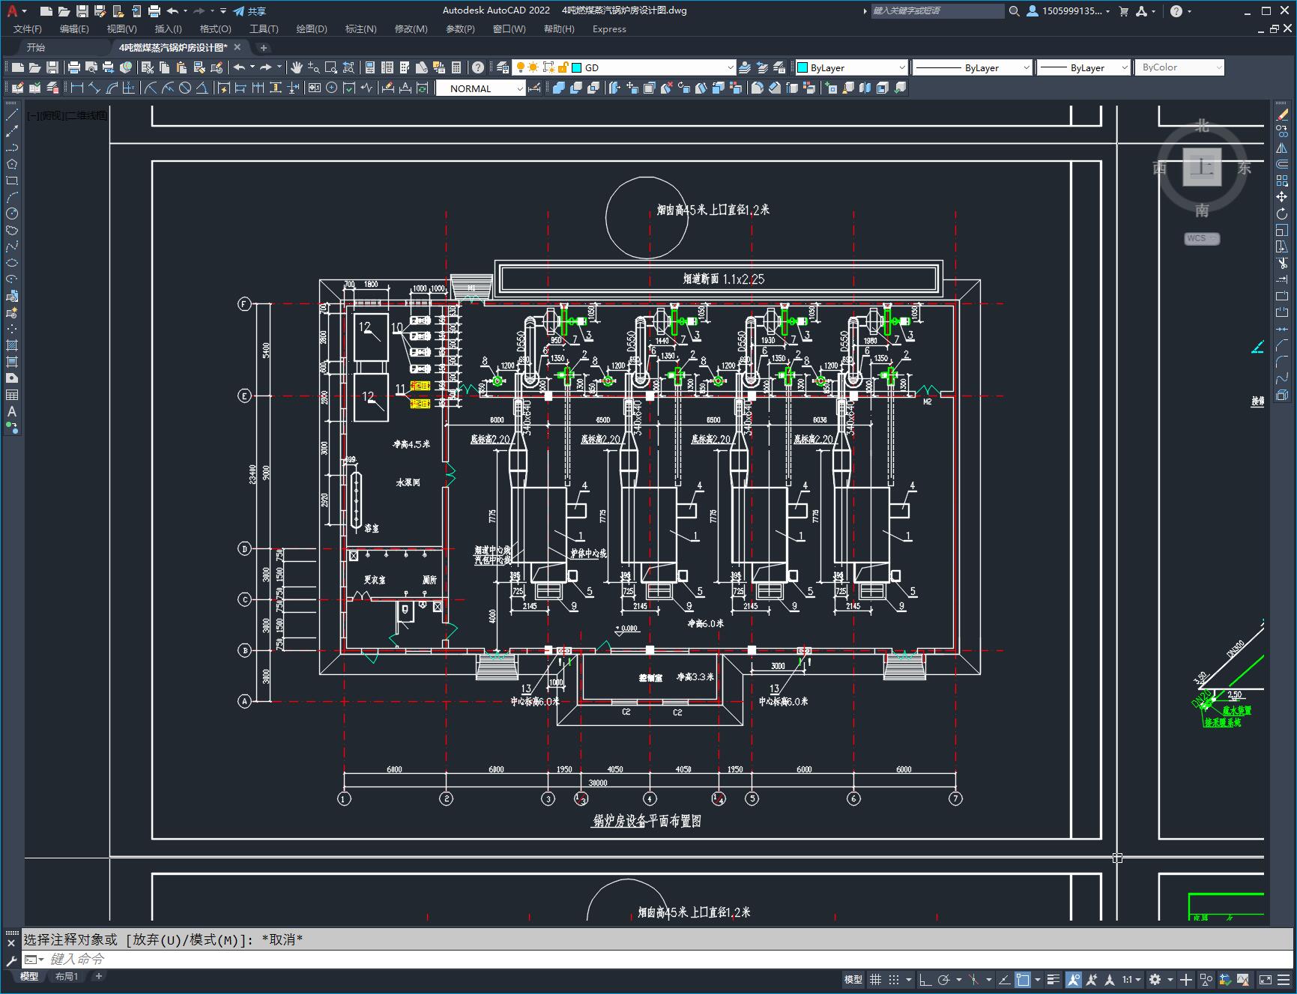Viewport: 1297px width, 994px height.
Task: Open the 文件(F) menu
Action: pyautogui.click(x=28, y=29)
